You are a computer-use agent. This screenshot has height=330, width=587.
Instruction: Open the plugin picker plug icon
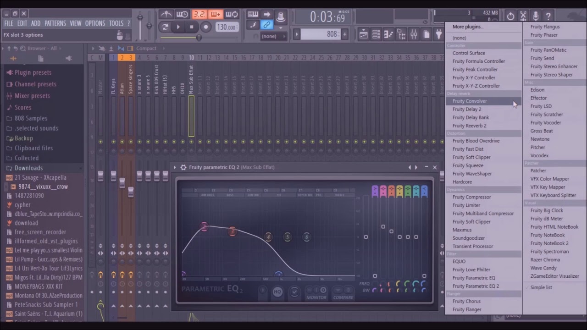pos(439,34)
